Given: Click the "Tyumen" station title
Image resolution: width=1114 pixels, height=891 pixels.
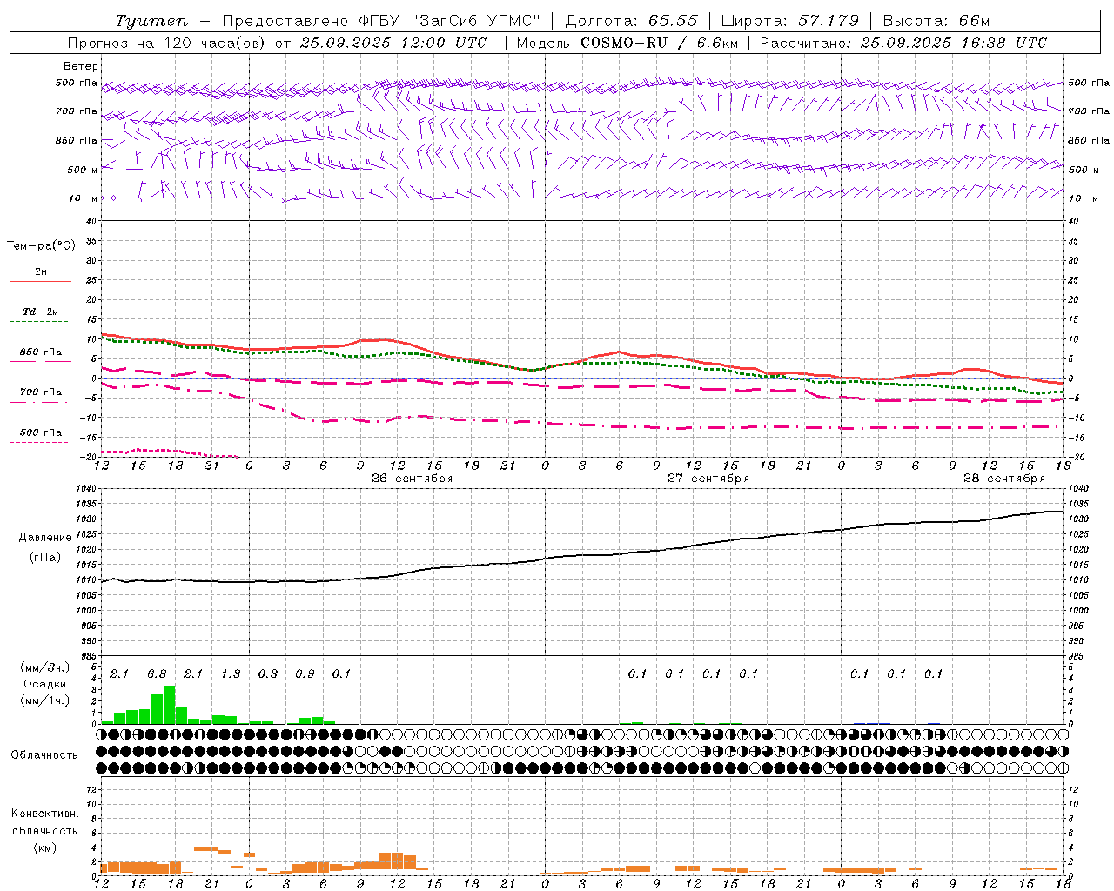Looking at the screenshot, I should 151,21.
